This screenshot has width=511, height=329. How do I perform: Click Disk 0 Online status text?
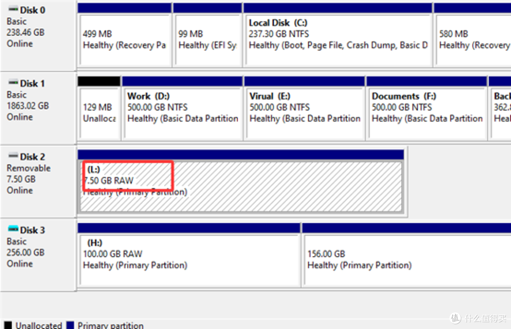pos(19,43)
